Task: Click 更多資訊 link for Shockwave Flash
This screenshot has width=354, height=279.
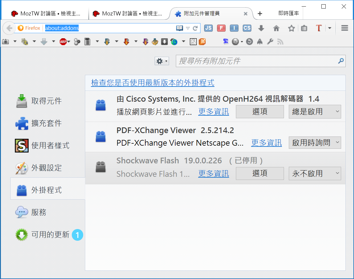Action: 214,174
